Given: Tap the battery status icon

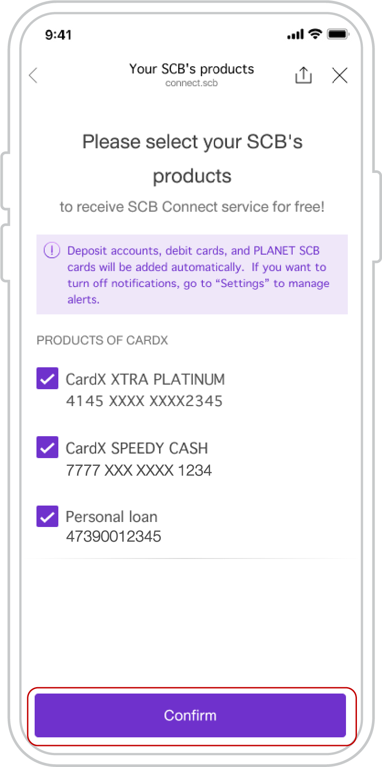Looking at the screenshot, I should click(338, 34).
